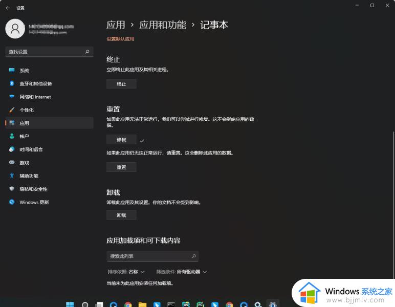
Task: Open the terminal from the taskbar
Action: click(171, 304)
